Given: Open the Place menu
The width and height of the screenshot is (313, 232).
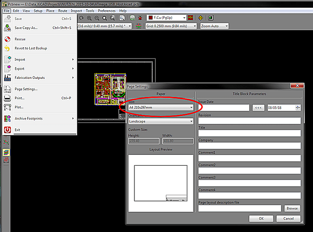Looking at the screenshot, I should pyautogui.click(x=50, y=11).
